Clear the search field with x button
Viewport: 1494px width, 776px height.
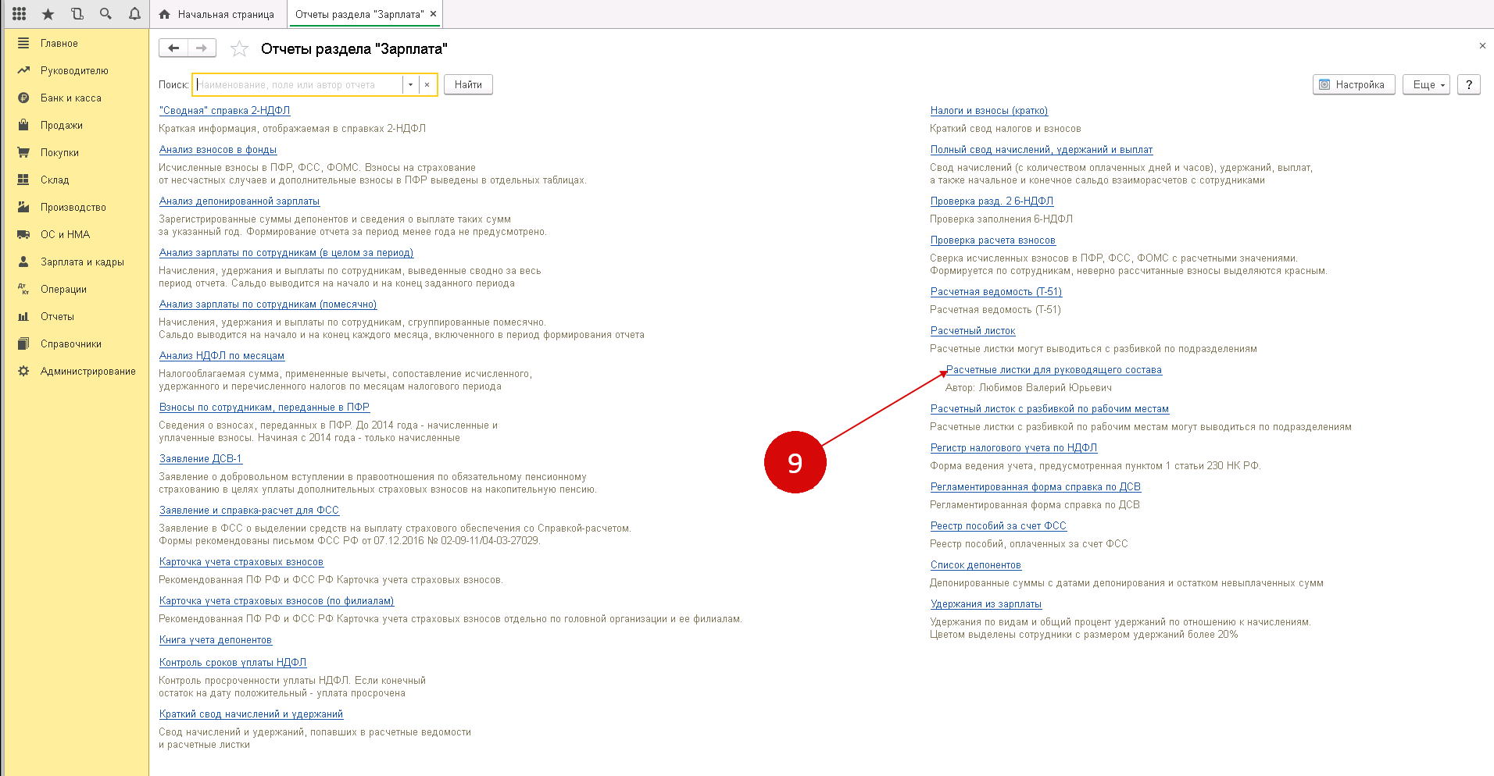pyautogui.click(x=427, y=84)
